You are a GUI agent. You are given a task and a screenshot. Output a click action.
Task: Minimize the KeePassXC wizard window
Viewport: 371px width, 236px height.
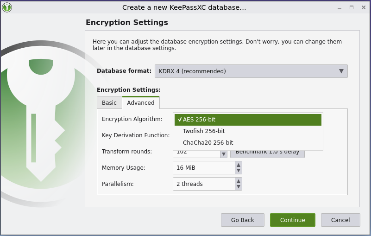tap(340, 7)
